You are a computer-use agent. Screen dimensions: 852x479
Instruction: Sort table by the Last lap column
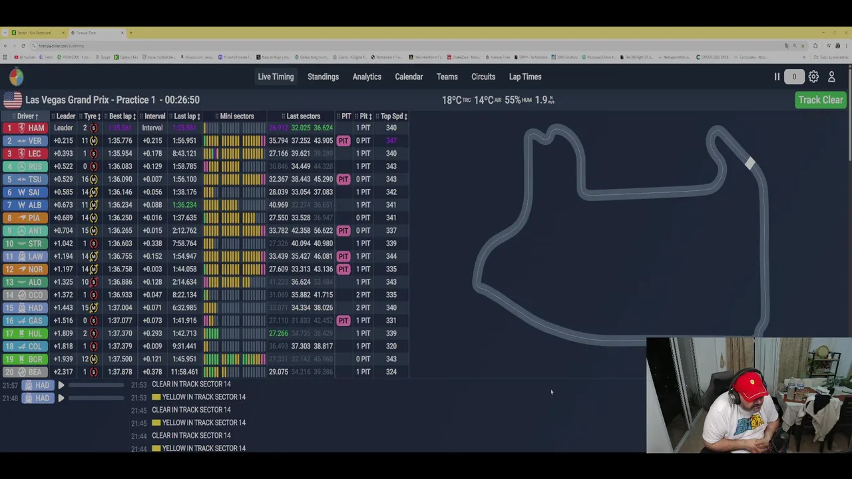184,116
